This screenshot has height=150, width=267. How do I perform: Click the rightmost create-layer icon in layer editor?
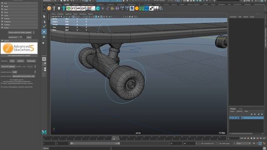(262, 114)
